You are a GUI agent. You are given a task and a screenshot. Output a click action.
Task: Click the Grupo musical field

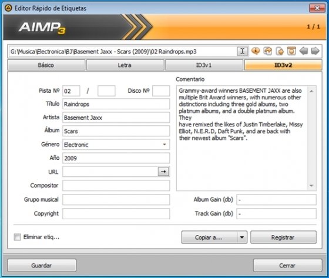(116, 199)
